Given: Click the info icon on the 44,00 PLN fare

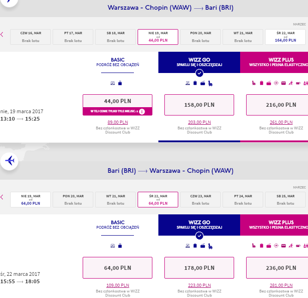Looking at the screenshot, I should click(142, 111).
